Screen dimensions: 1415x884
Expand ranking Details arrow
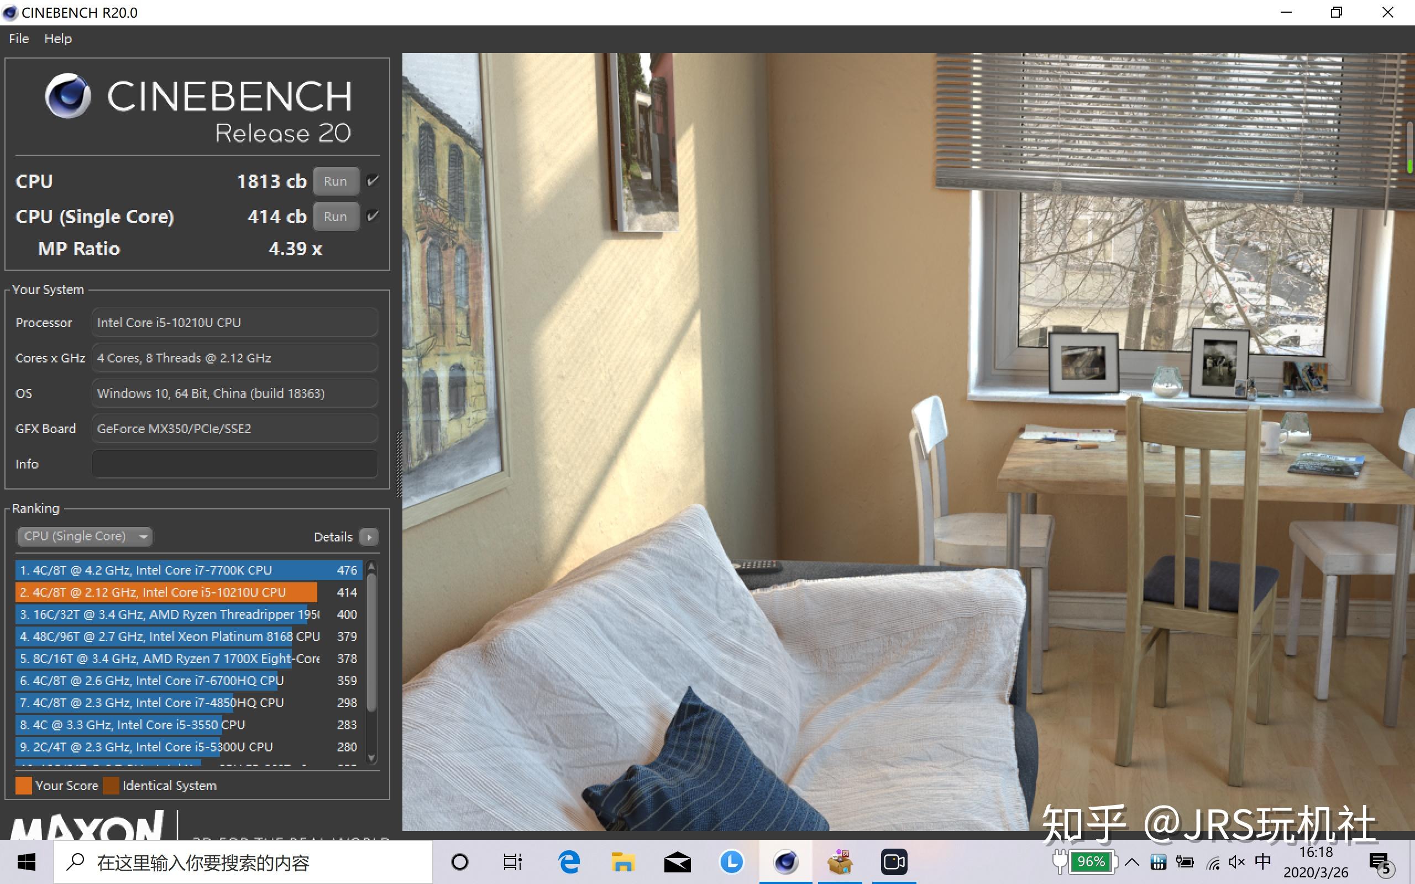[369, 536]
